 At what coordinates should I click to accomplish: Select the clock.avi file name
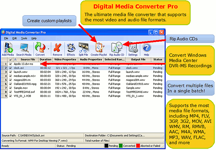point(19,68)
